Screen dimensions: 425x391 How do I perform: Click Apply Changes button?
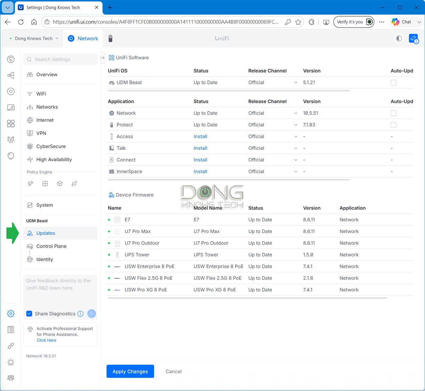tap(130, 371)
